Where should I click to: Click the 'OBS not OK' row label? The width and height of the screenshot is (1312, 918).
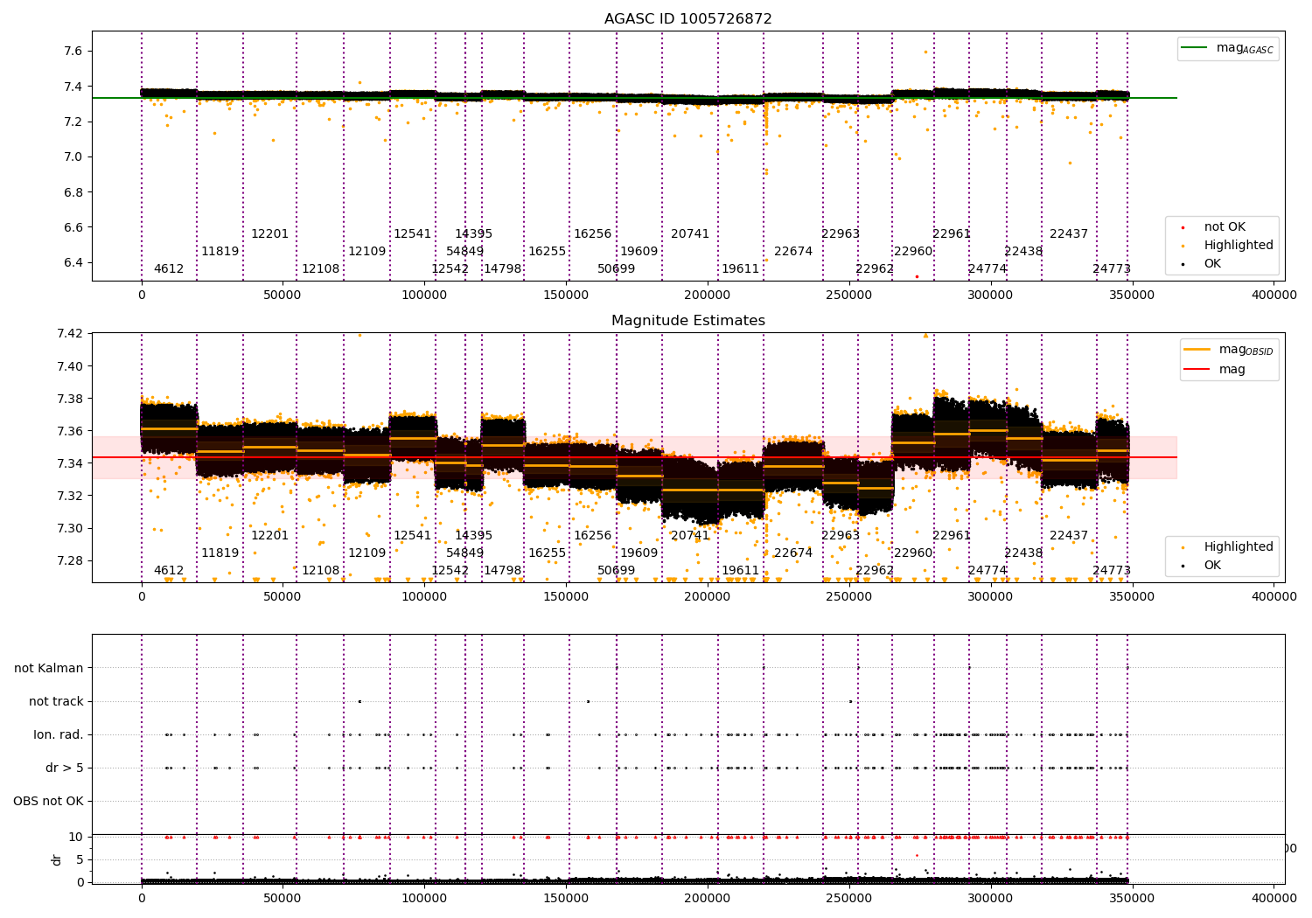(x=49, y=801)
